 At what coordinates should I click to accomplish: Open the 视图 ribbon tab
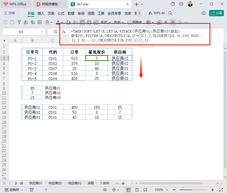[91, 13]
